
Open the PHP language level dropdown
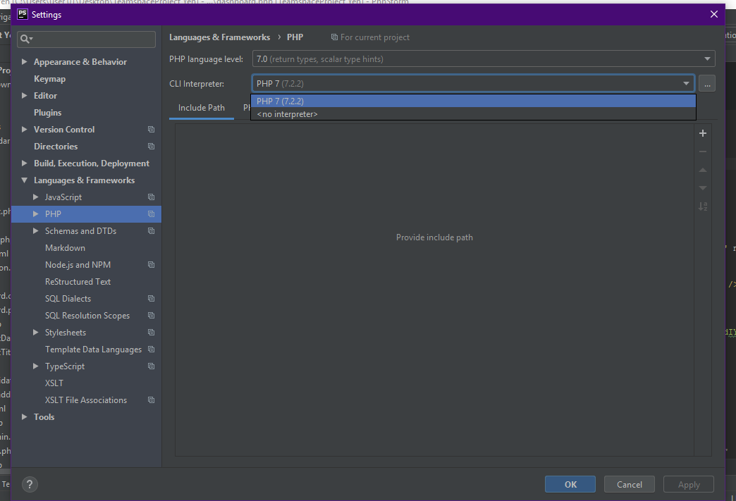click(484, 58)
